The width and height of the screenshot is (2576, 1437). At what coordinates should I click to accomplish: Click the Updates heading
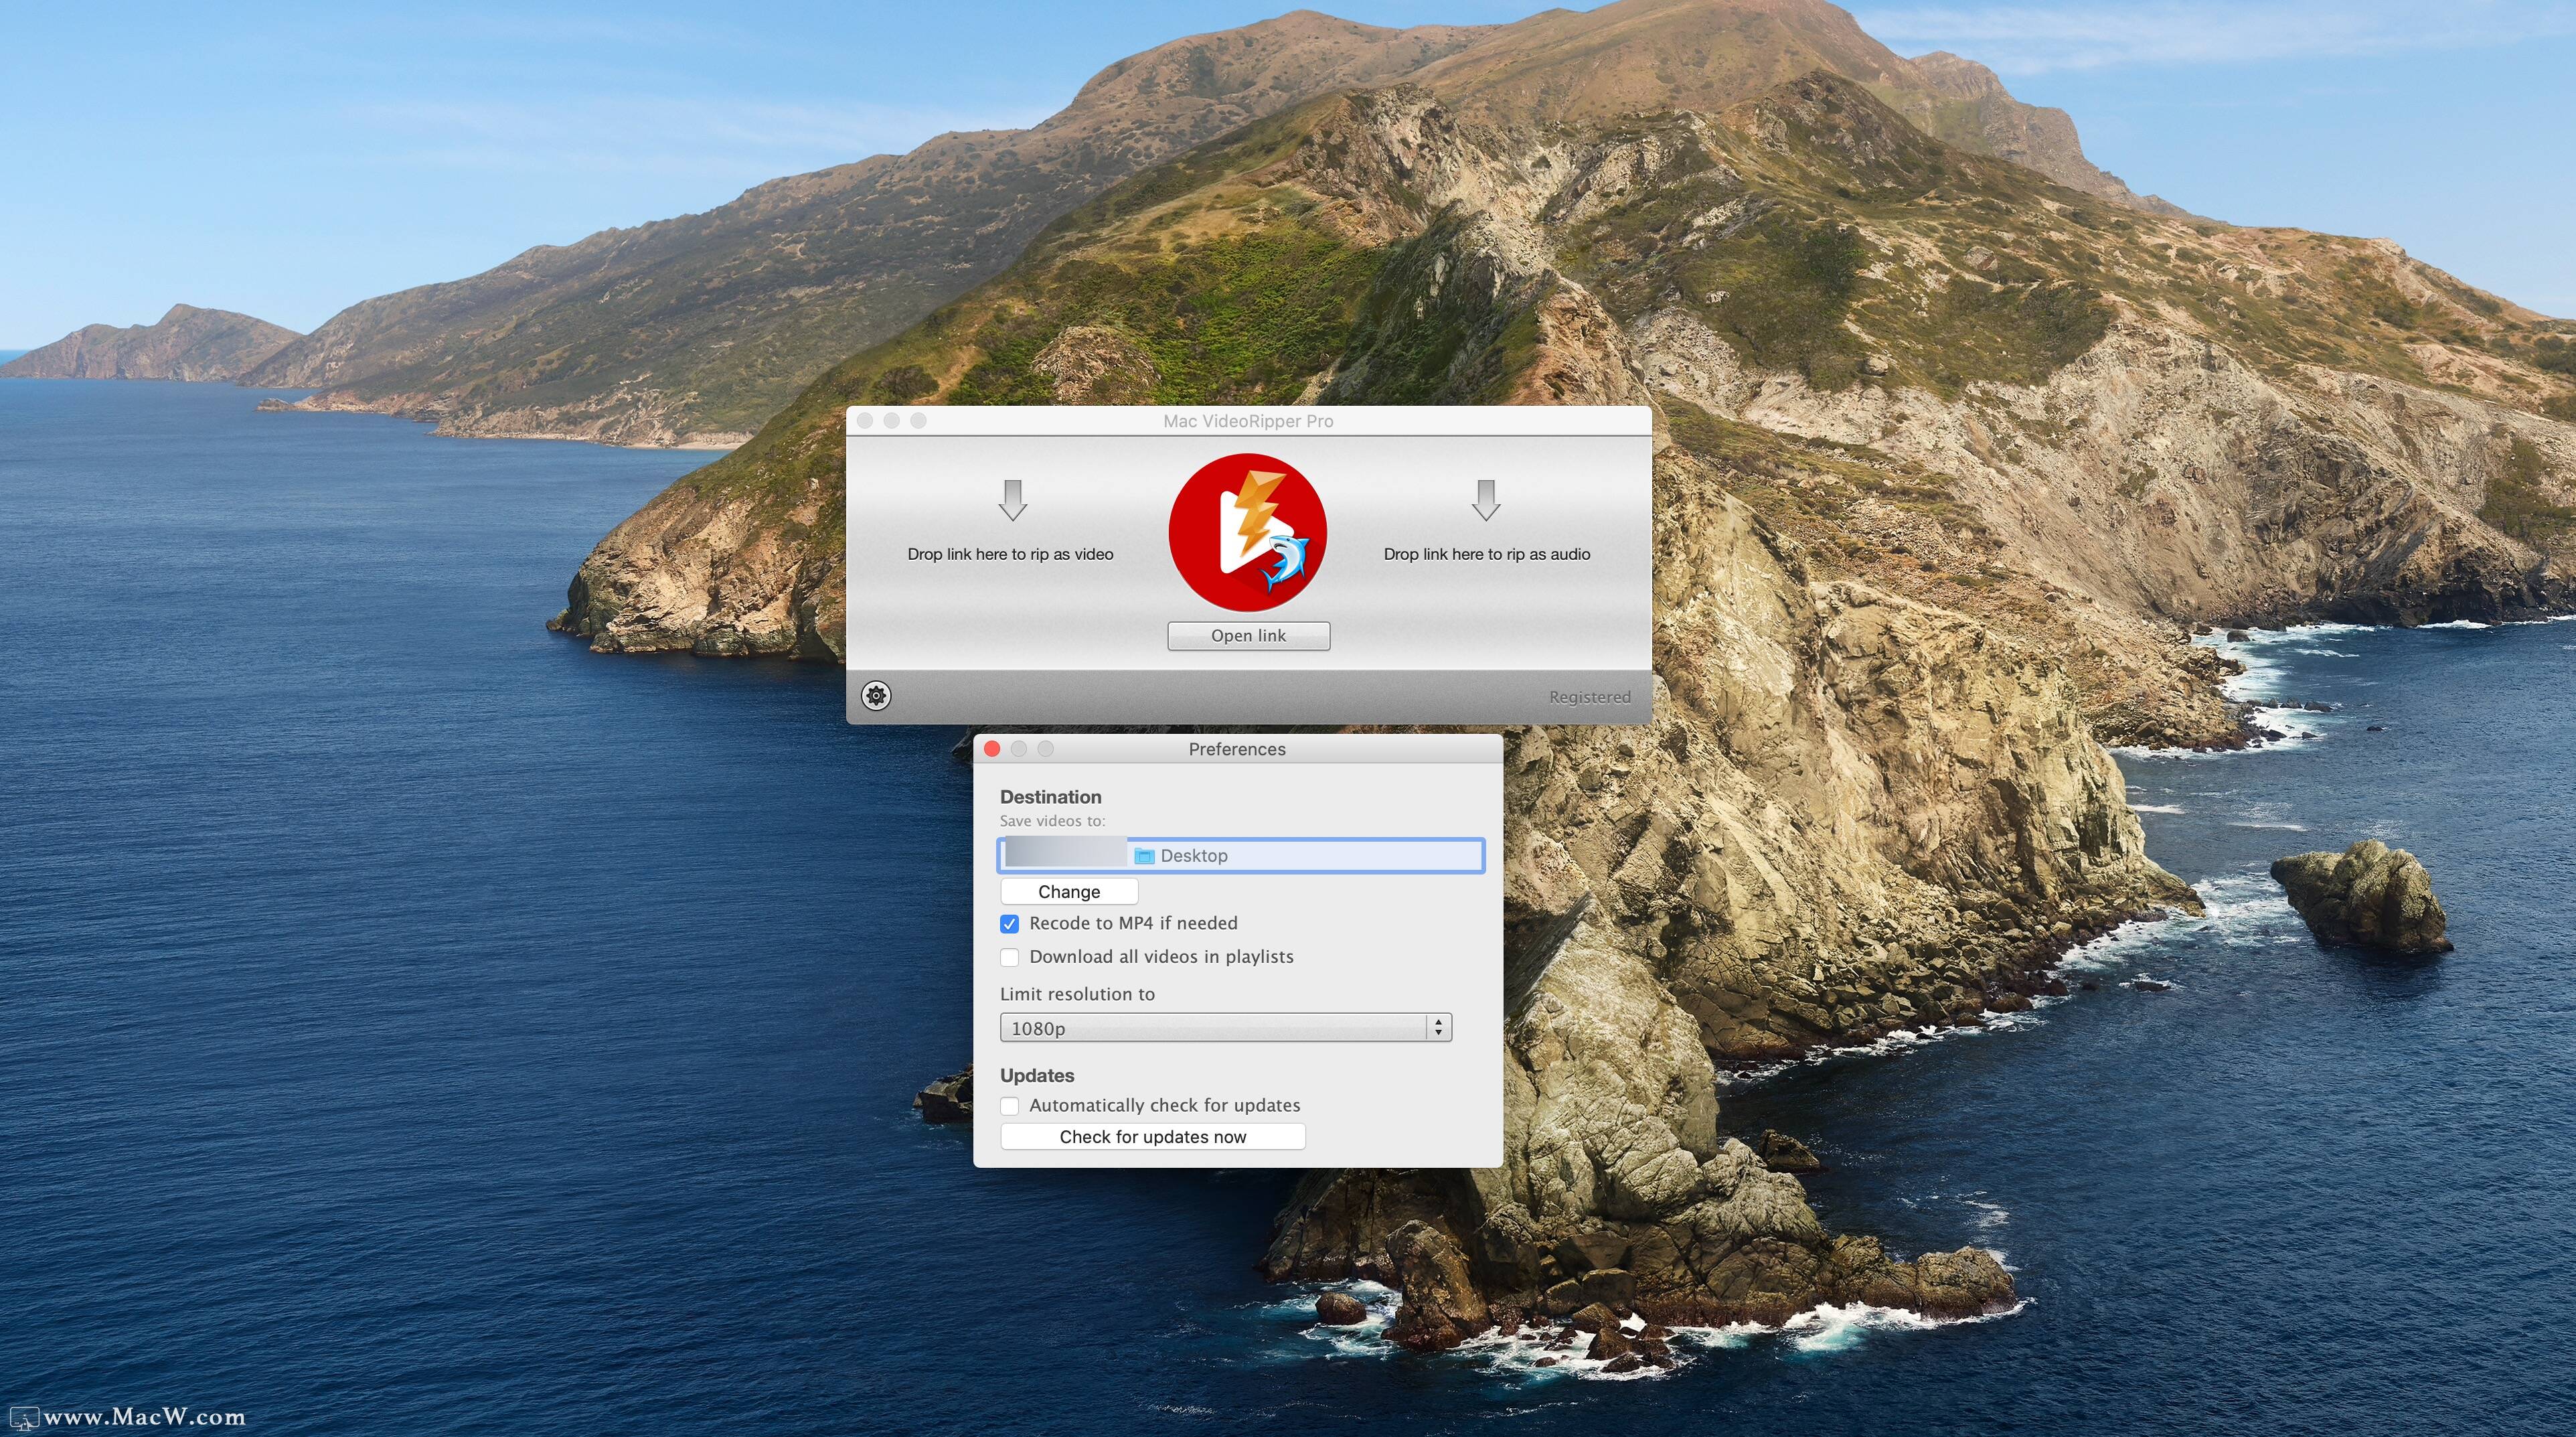(1037, 1076)
